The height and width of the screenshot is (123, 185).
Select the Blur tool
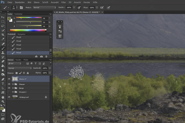[3, 70]
